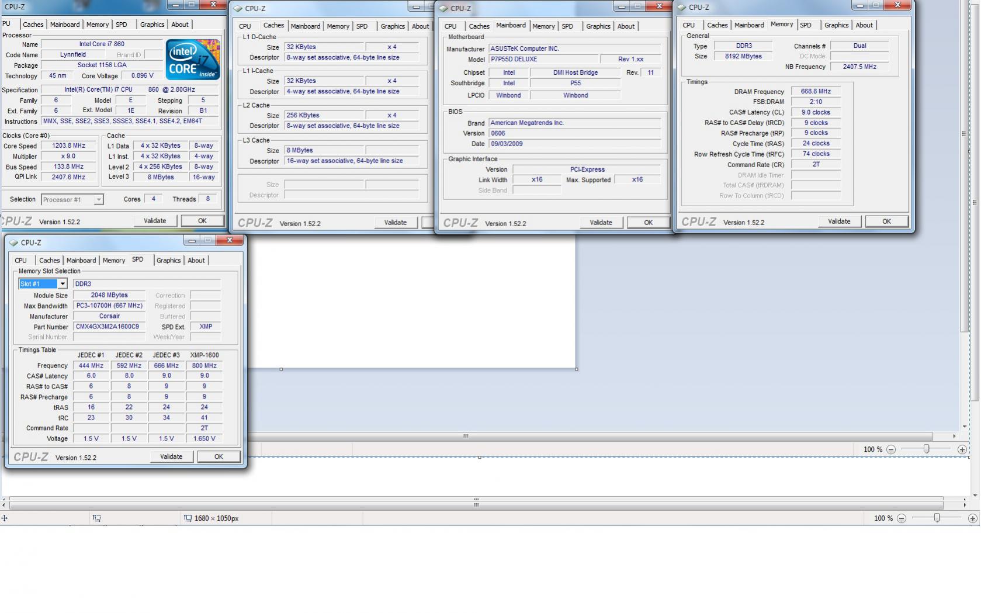
Task: Click the SPD manufacturer value "Corsair"
Action: coord(109,316)
